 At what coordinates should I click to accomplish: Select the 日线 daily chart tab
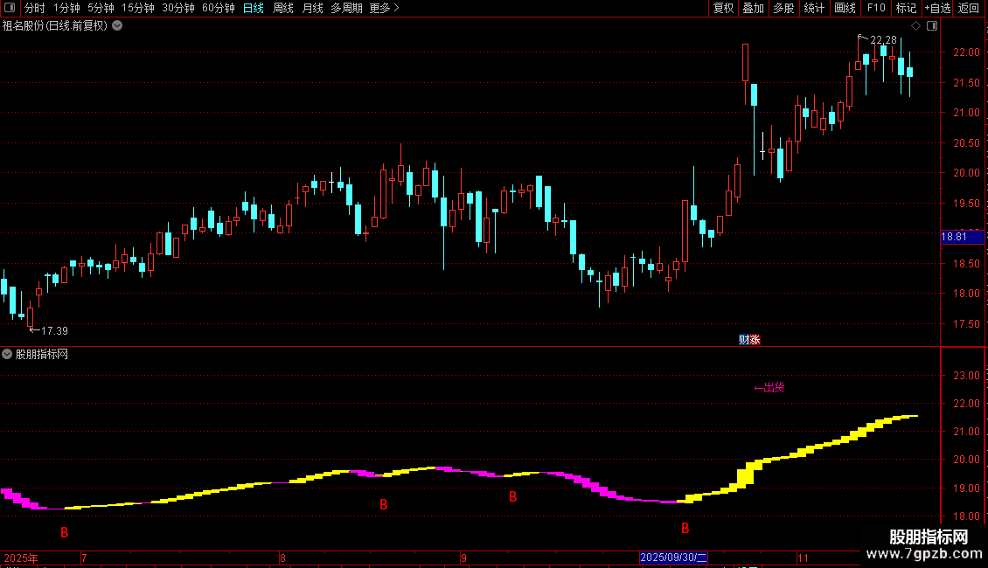(254, 8)
